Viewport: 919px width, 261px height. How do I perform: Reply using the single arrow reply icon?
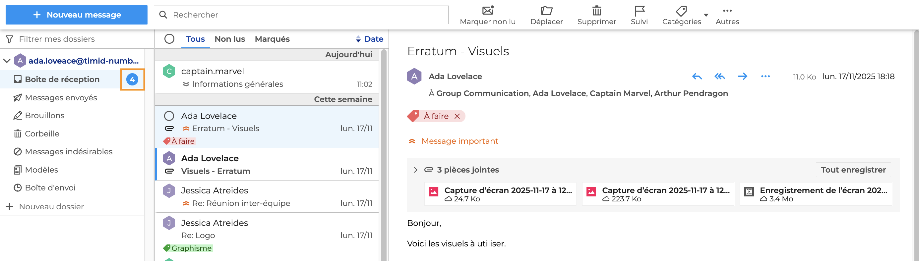pos(697,76)
